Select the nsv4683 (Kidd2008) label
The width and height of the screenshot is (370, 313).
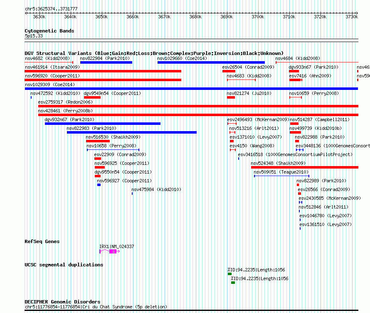[249, 76]
